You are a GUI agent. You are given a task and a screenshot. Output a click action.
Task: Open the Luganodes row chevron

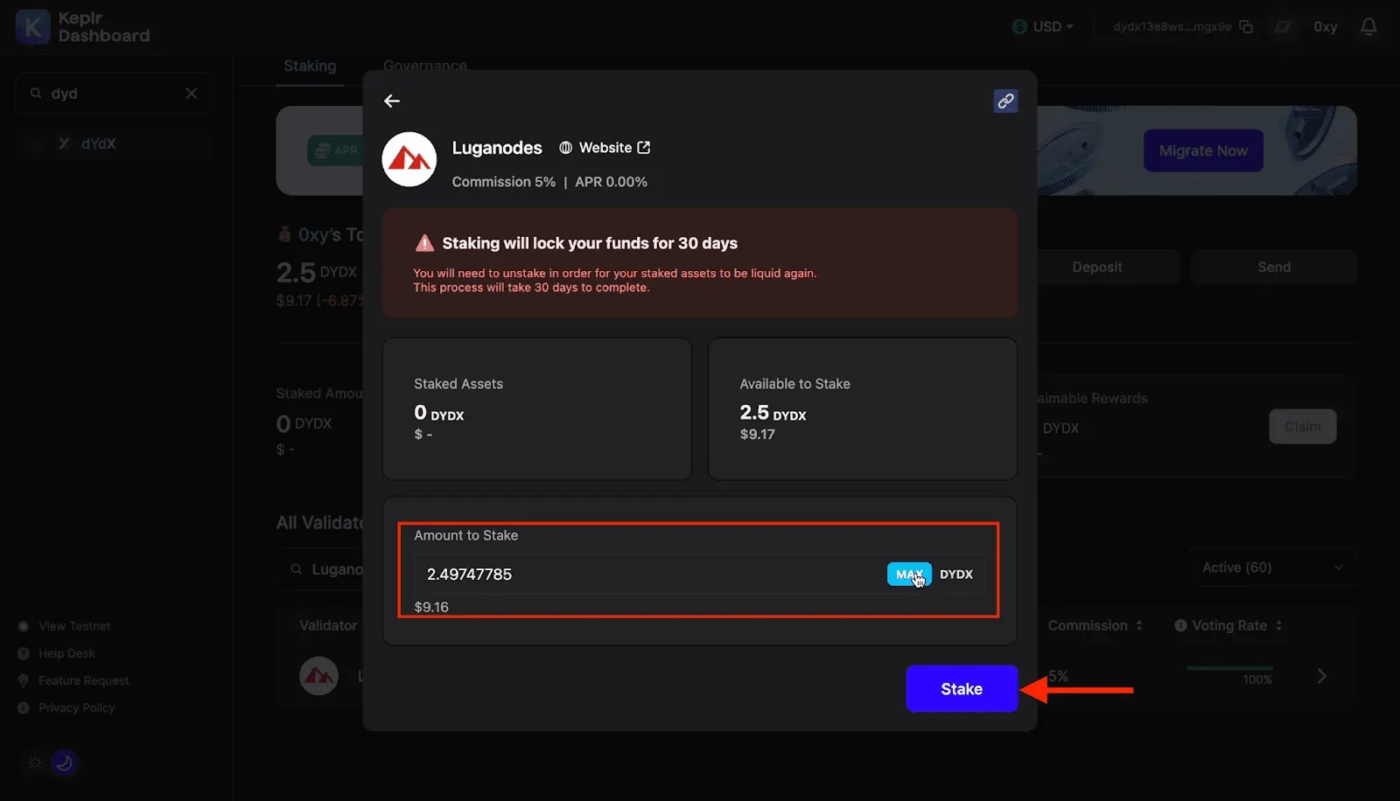tap(1321, 676)
